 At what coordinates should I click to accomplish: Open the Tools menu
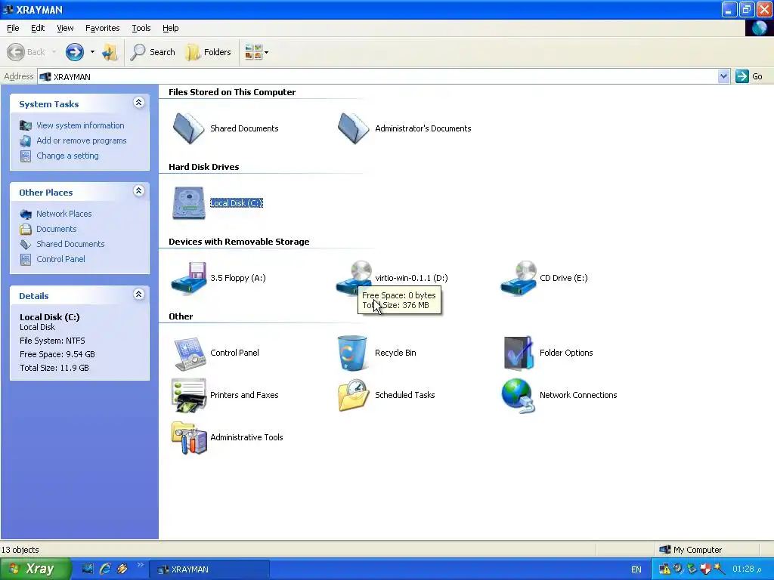tap(141, 28)
